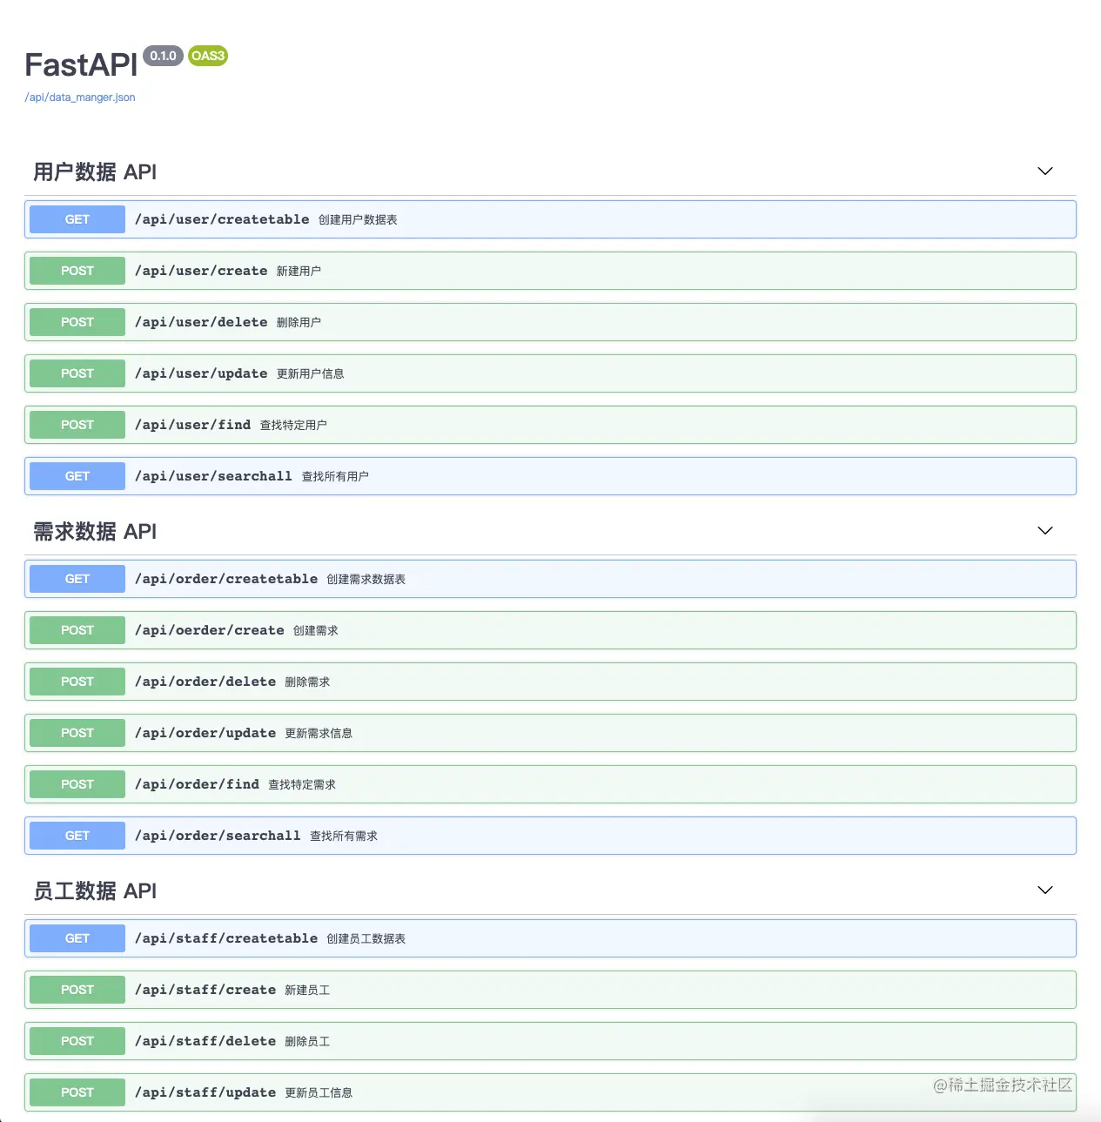Click the 需求数据 API section heading

coord(95,532)
